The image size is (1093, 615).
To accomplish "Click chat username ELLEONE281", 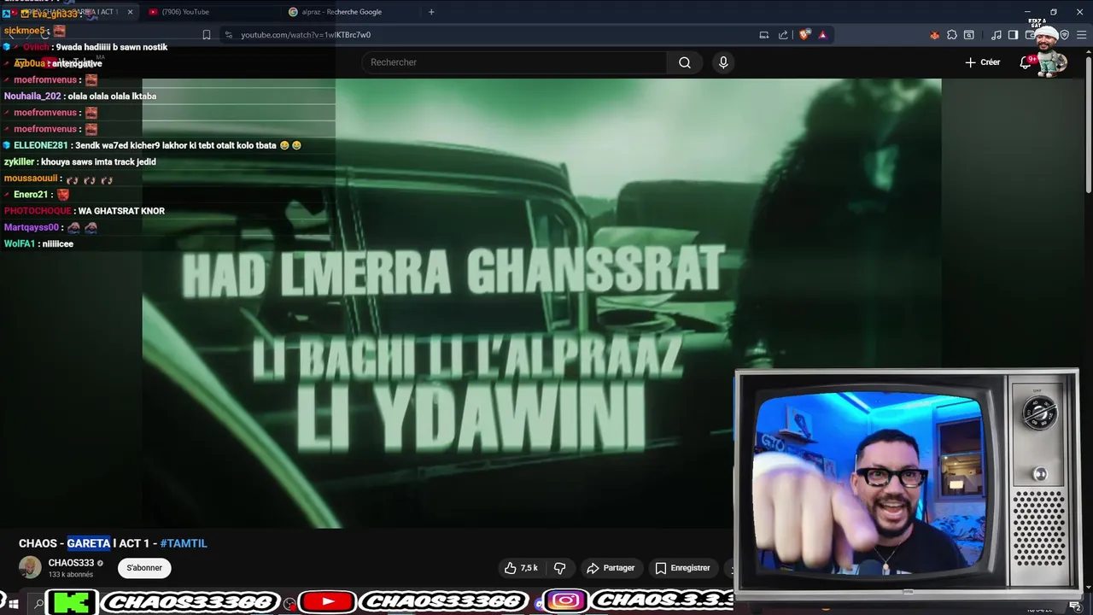I will 40,145.
